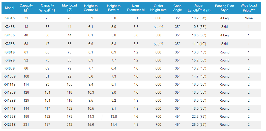The width and height of the screenshot is (266, 131).
Task: Select the K348S model row label
Action: pyautogui.click(x=10, y=27)
